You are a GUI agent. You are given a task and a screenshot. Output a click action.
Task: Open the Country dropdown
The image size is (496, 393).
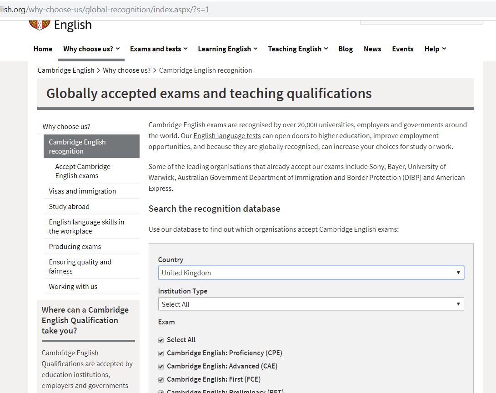(x=311, y=273)
